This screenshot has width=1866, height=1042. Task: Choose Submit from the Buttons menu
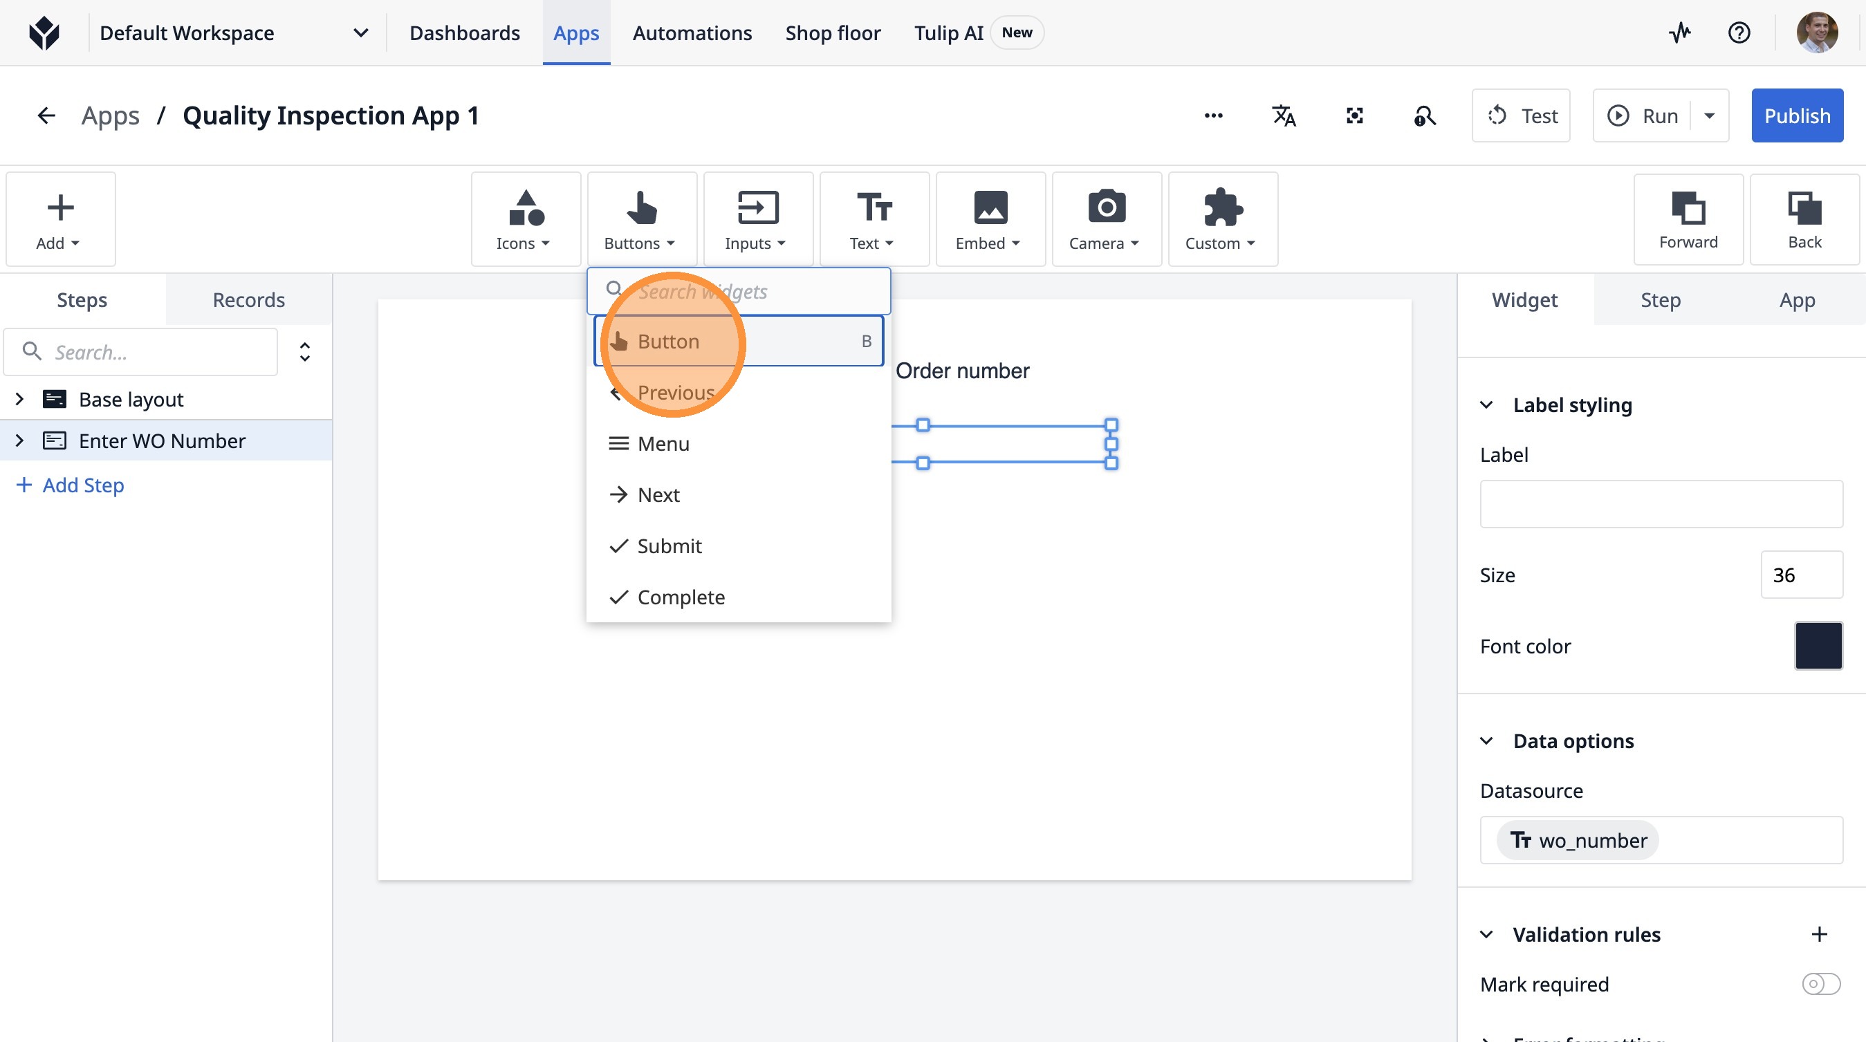669,546
